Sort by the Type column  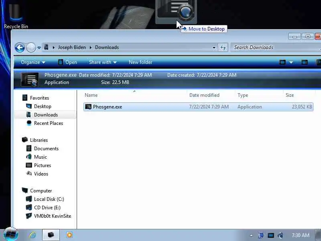pyautogui.click(x=259, y=95)
